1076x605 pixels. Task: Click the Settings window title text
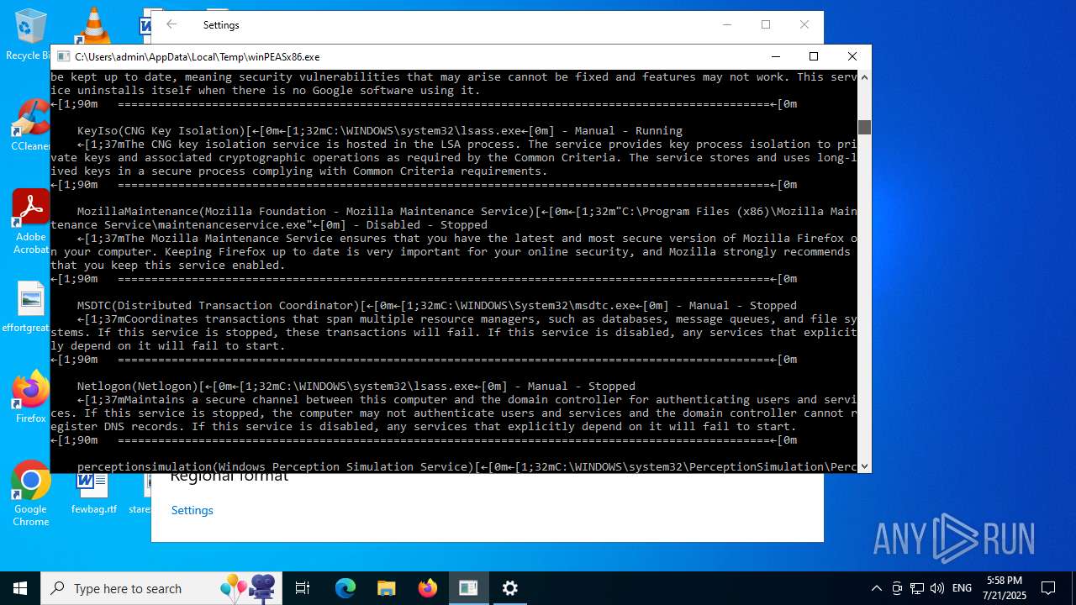[221, 24]
